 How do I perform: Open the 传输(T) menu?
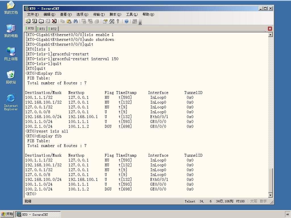pyautogui.click(x=99, y=14)
